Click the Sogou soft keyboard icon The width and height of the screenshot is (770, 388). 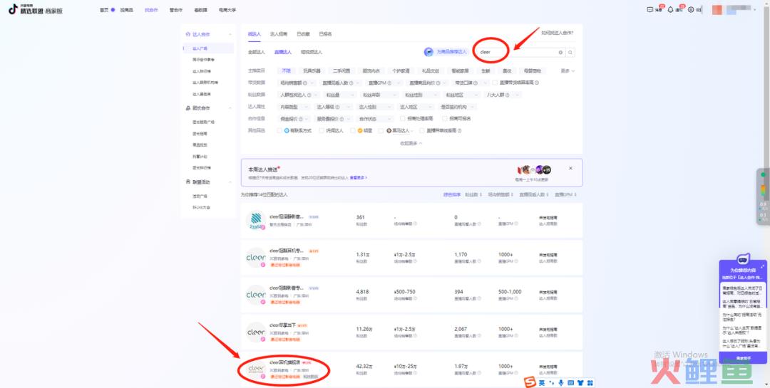570,382
